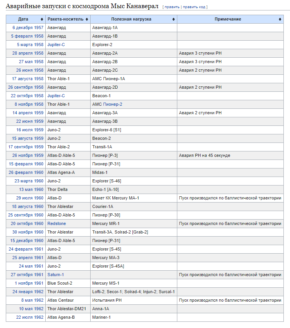
Task: Open the Пионер-2 payload link
Action: click(113, 105)
